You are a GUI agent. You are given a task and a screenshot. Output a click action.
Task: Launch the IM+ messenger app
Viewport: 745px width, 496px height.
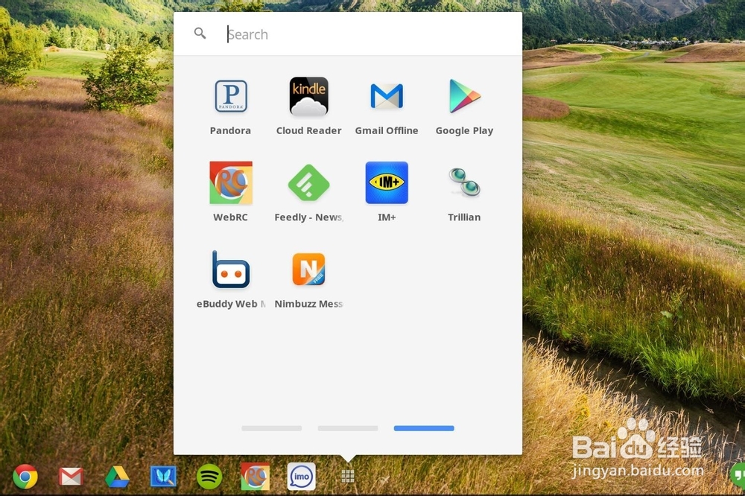pos(387,183)
